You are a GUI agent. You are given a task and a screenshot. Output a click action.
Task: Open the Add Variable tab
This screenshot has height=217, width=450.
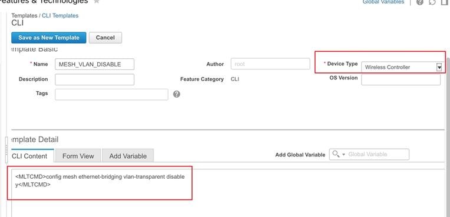tap(128, 156)
